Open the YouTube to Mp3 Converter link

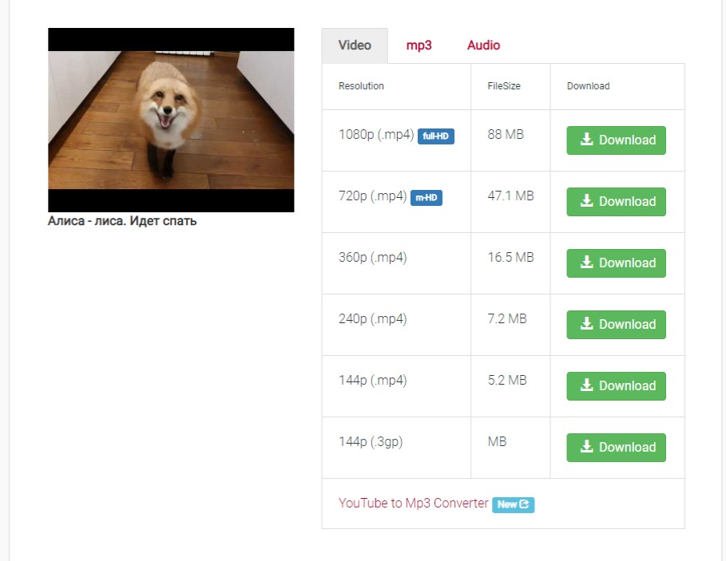tap(414, 504)
